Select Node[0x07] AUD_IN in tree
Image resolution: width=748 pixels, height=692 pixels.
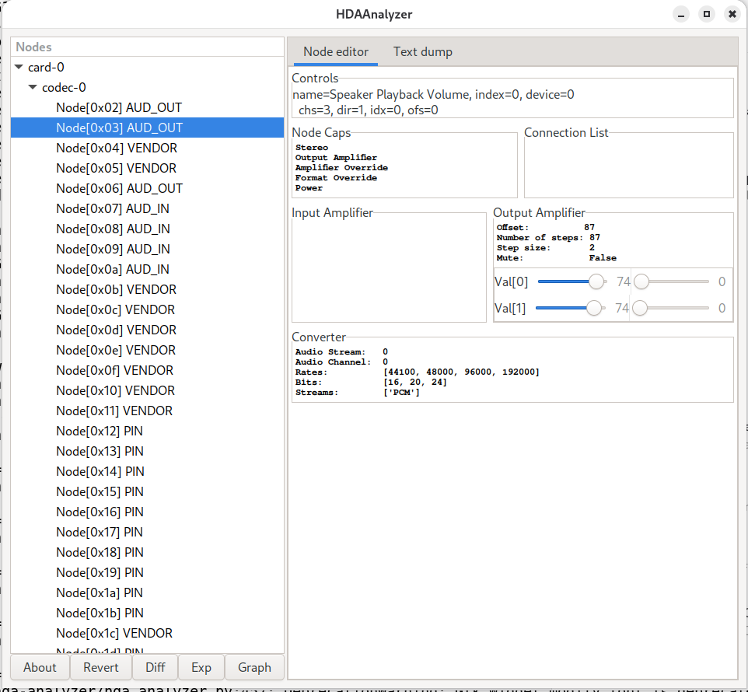(113, 208)
